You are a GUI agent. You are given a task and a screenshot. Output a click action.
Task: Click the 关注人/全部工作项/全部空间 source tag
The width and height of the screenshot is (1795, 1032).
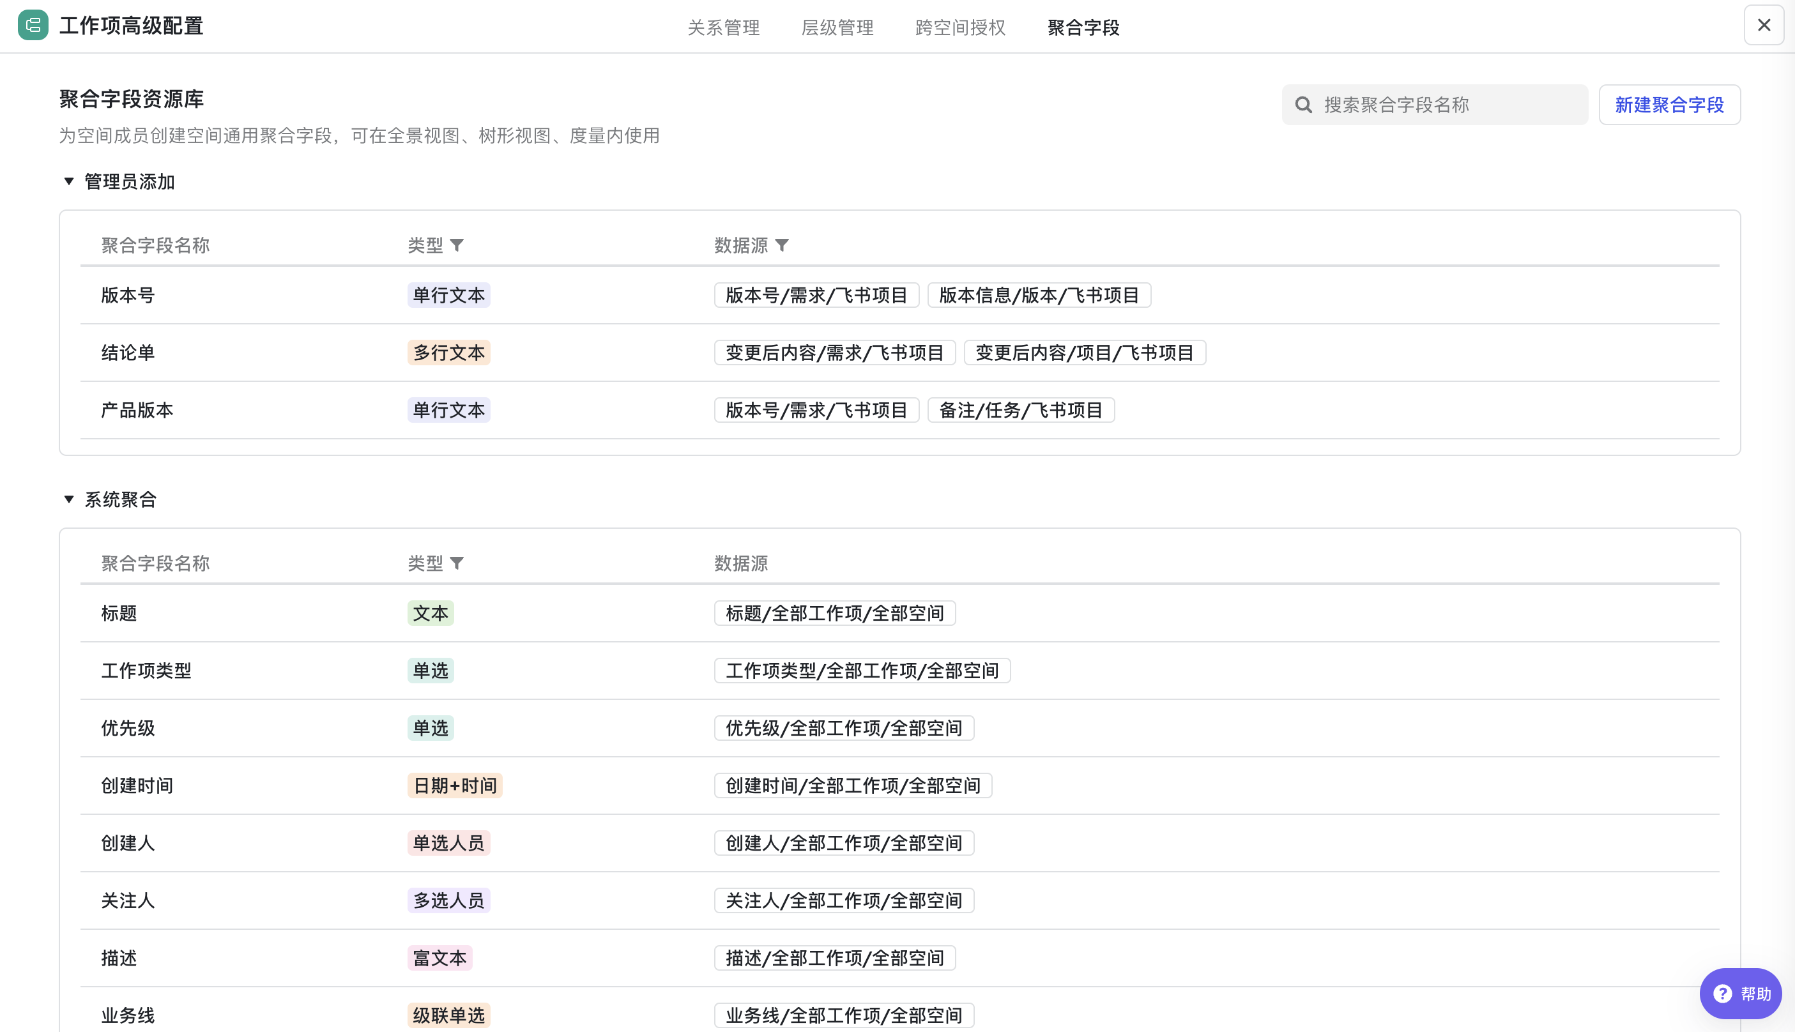[844, 900]
